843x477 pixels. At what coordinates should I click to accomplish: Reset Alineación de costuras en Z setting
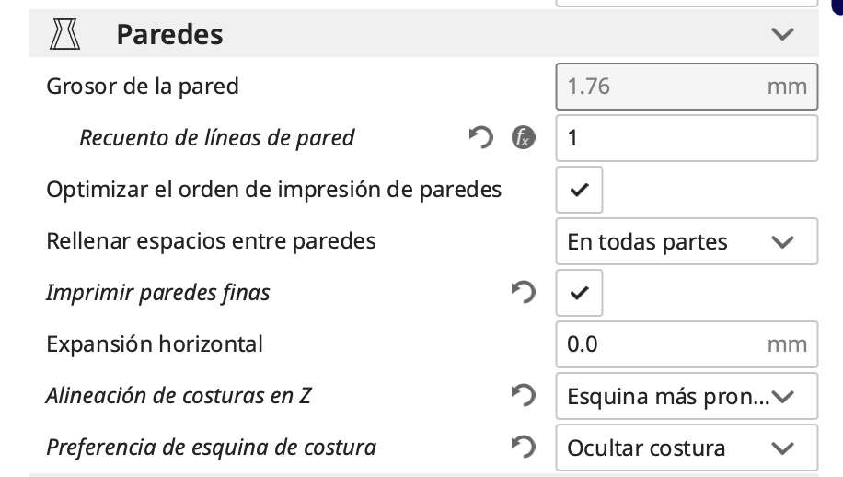(523, 396)
